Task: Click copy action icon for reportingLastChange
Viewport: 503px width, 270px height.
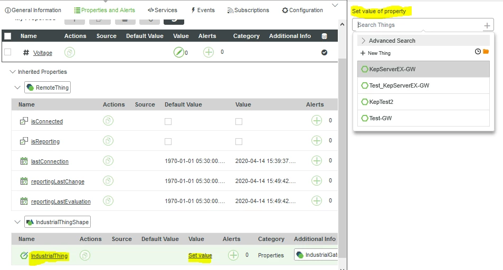Action: pos(108,181)
